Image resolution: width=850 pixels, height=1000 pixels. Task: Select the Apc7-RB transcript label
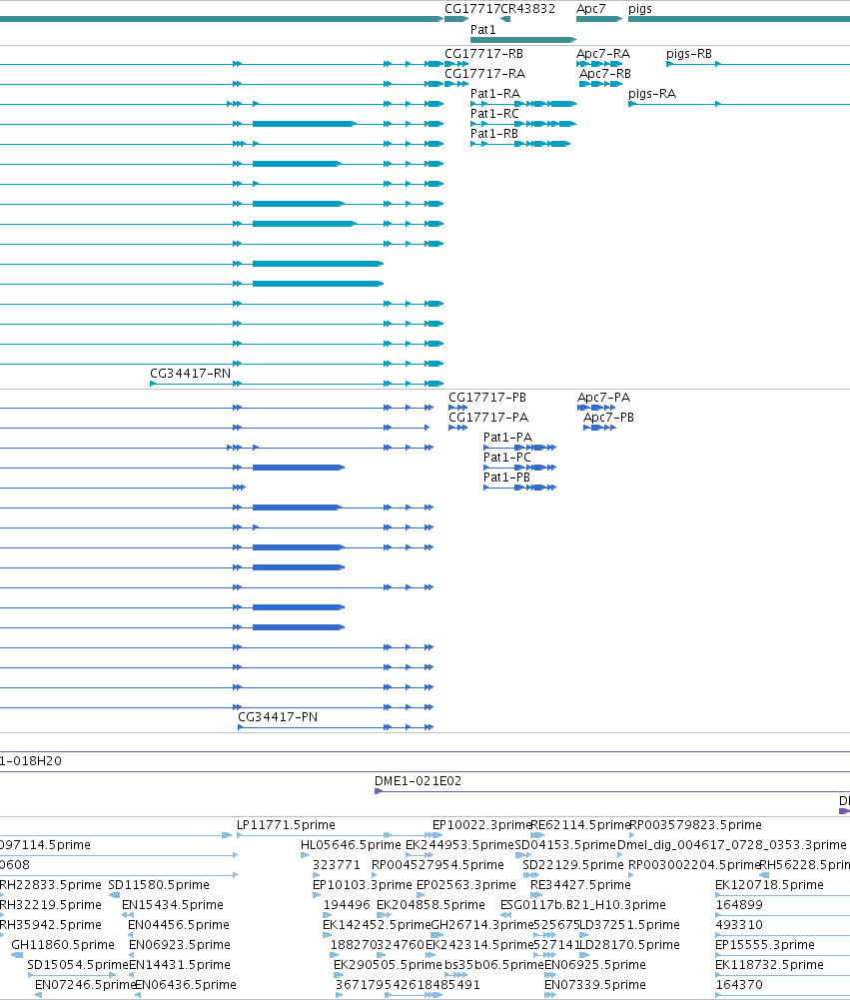pos(604,73)
